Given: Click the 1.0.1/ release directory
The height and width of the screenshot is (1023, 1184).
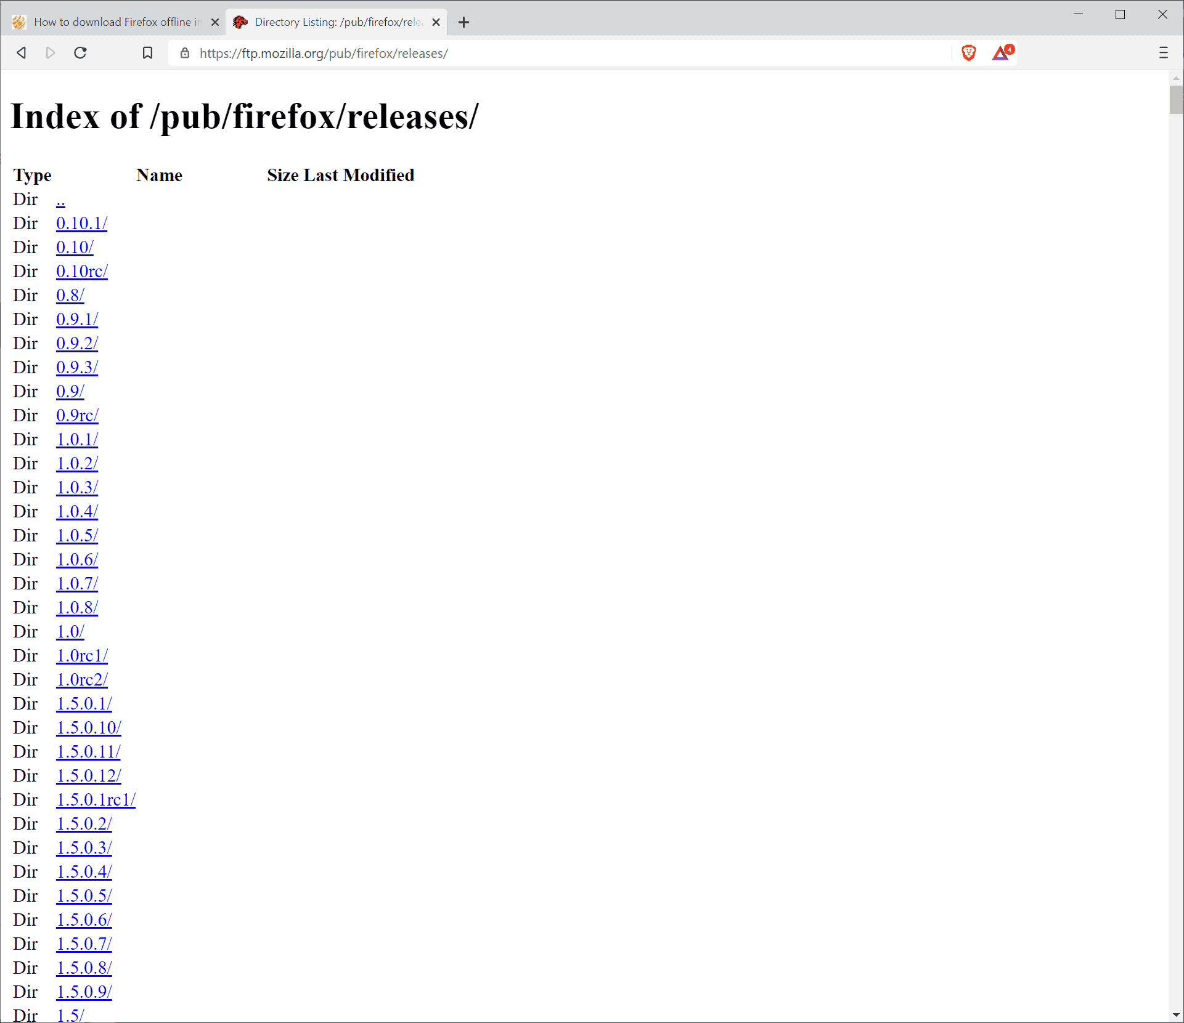Looking at the screenshot, I should click(x=78, y=440).
